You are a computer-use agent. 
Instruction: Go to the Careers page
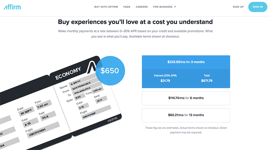(142, 7)
